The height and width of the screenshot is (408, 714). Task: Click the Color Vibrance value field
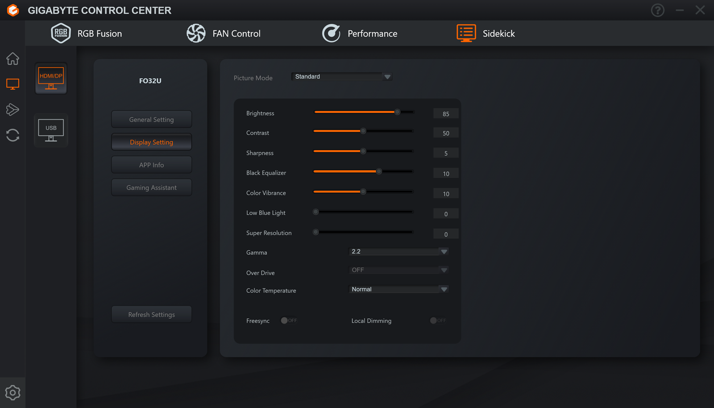click(x=446, y=194)
